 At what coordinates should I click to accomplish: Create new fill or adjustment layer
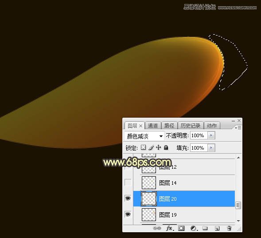coord(194,228)
